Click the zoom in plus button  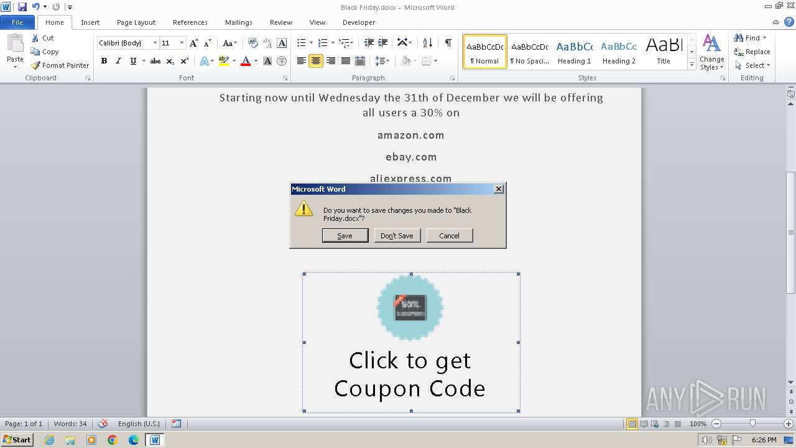(x=789, y=424)
